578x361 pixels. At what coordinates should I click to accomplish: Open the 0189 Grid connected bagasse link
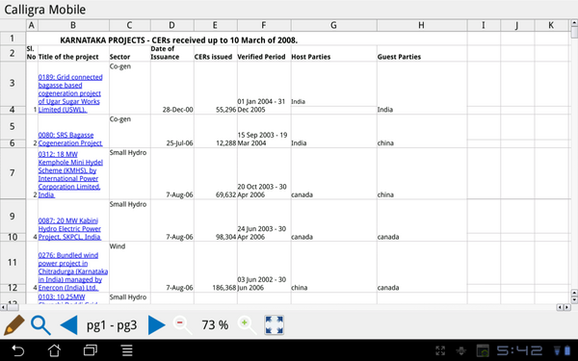(x=70, y=93)
